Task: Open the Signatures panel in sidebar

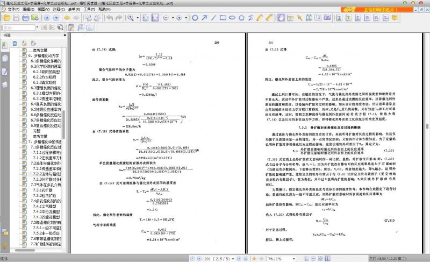Action: (5, 72)
